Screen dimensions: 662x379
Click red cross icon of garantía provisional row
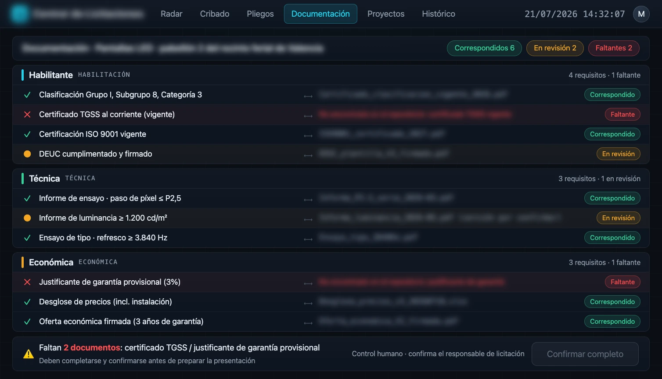27,282
